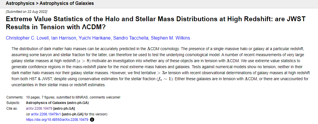318x124 pixels.
Task: Click the 'Comments:' label
Action: pyautogui.click(x=14, y=97)
